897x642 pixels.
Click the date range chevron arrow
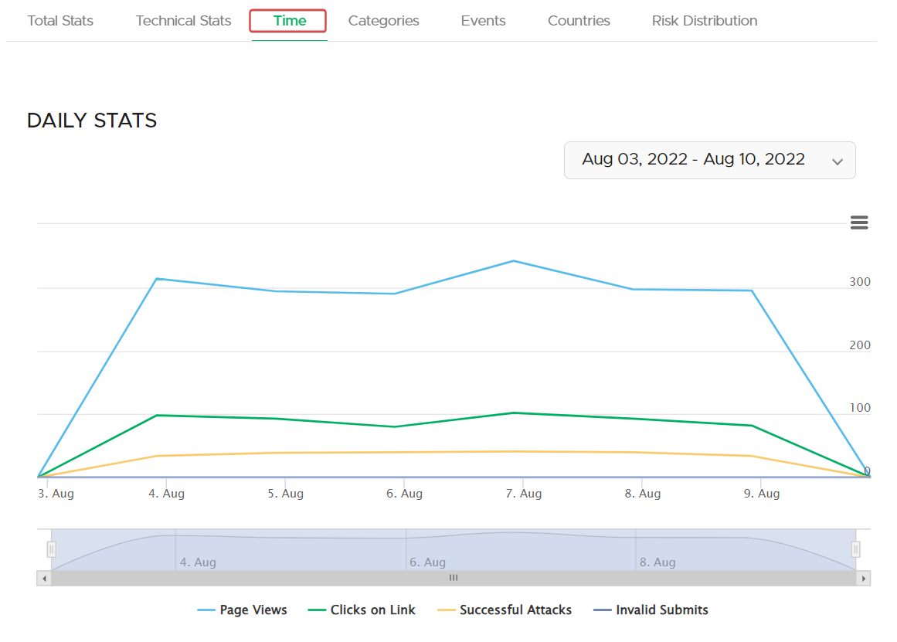(x=837, y=161)
